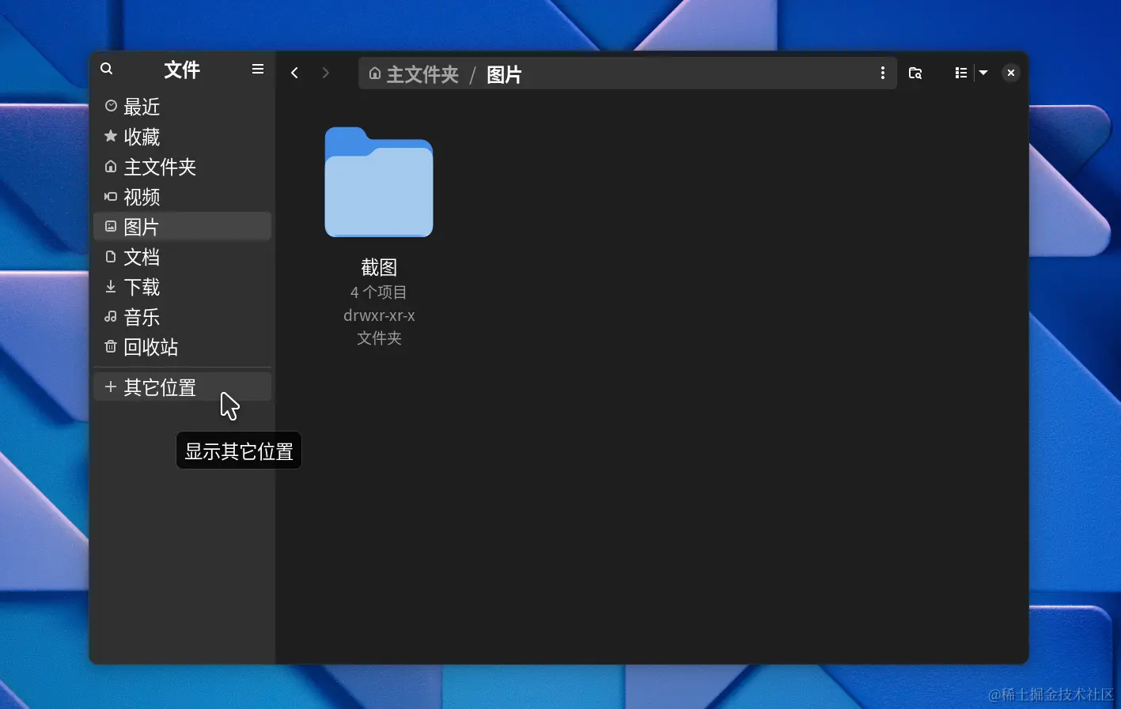
Task: Click the home icon beside sidebar 主文件夹
Action: [x=111, y=167]
